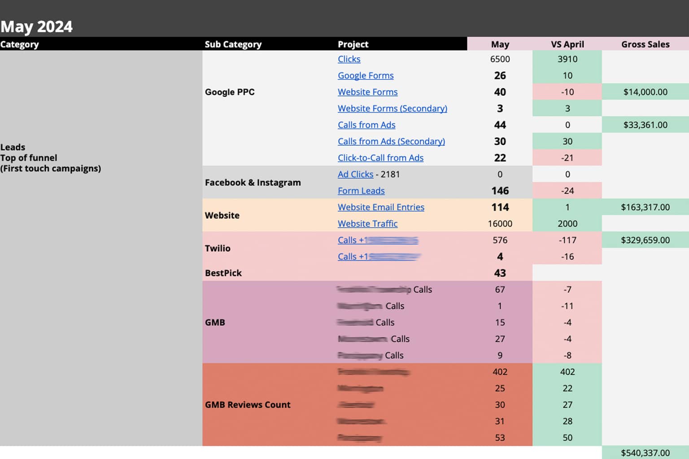Click the BestPick value 43 cell
Image resolution: width=689 pixels, height=459 pixels.
[500, 273]
